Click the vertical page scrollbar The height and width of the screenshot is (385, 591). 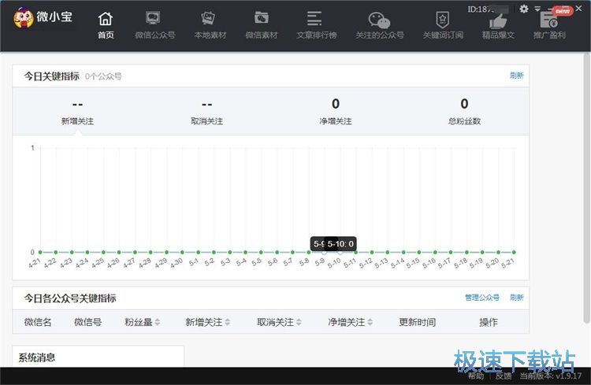coord(586,188)
